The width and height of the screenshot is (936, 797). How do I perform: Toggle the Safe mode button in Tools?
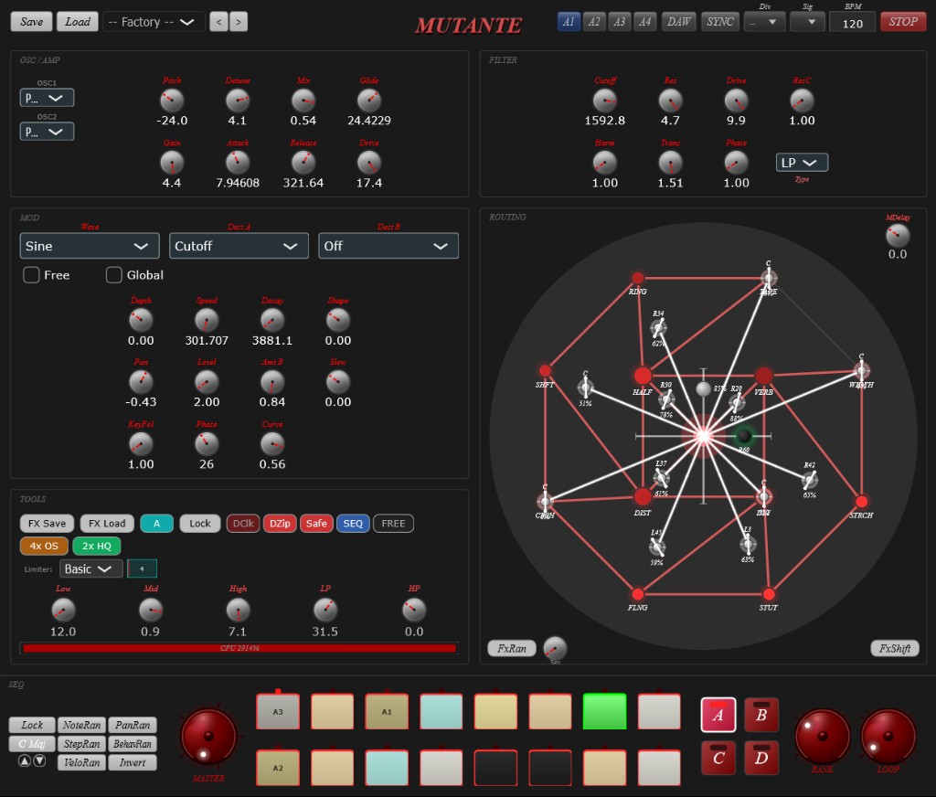[316, 523]
